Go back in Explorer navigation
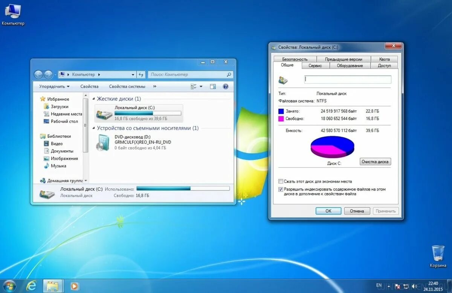The image size is (452, 293). click(38, 74)
